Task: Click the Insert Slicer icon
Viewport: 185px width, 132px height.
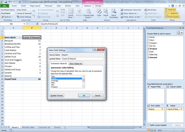Action: coord(71,11)
